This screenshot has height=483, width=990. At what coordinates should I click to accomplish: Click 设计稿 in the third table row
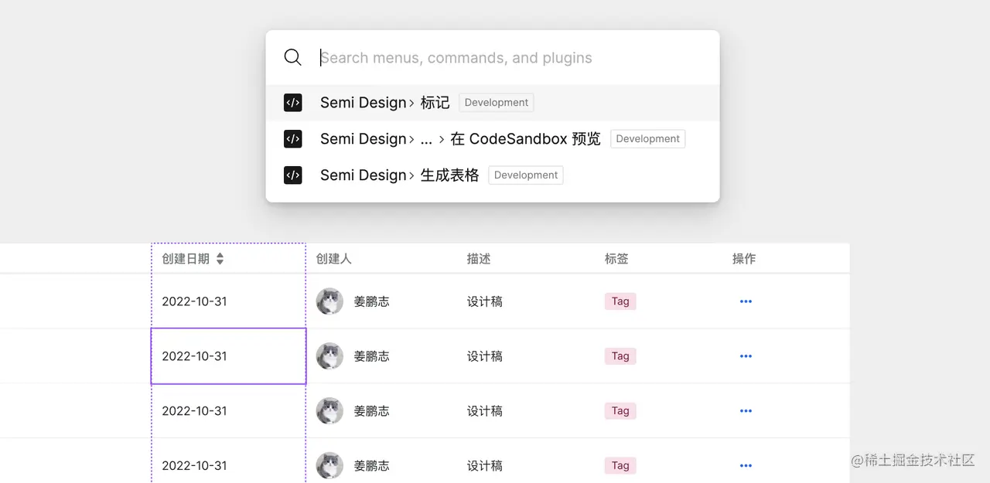click(x=485, y=411)
